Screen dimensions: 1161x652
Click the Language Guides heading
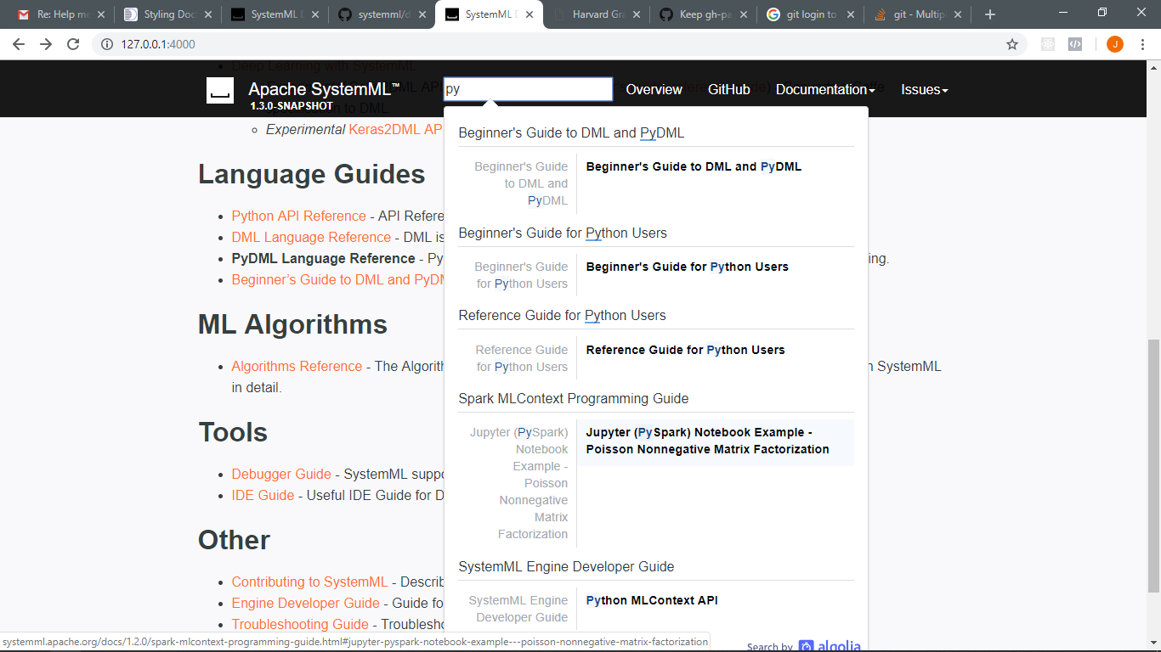(312, 174)
